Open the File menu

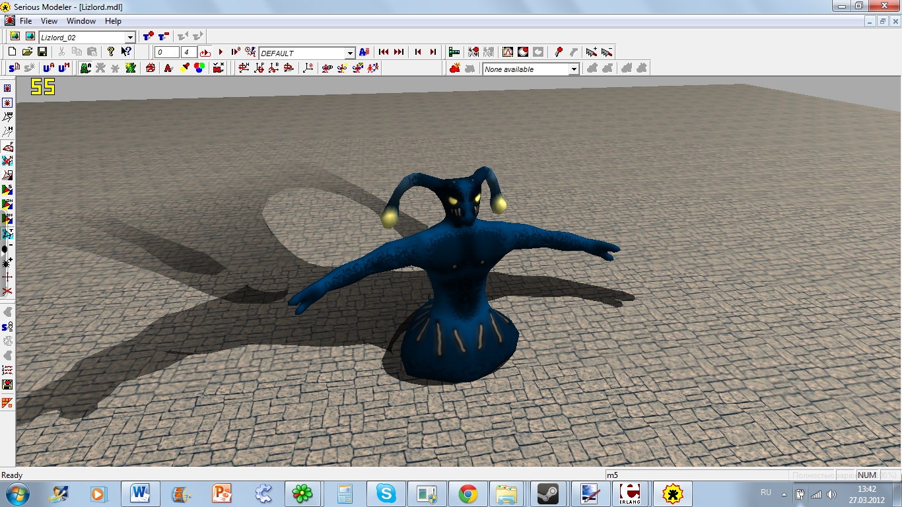point(26,21)
